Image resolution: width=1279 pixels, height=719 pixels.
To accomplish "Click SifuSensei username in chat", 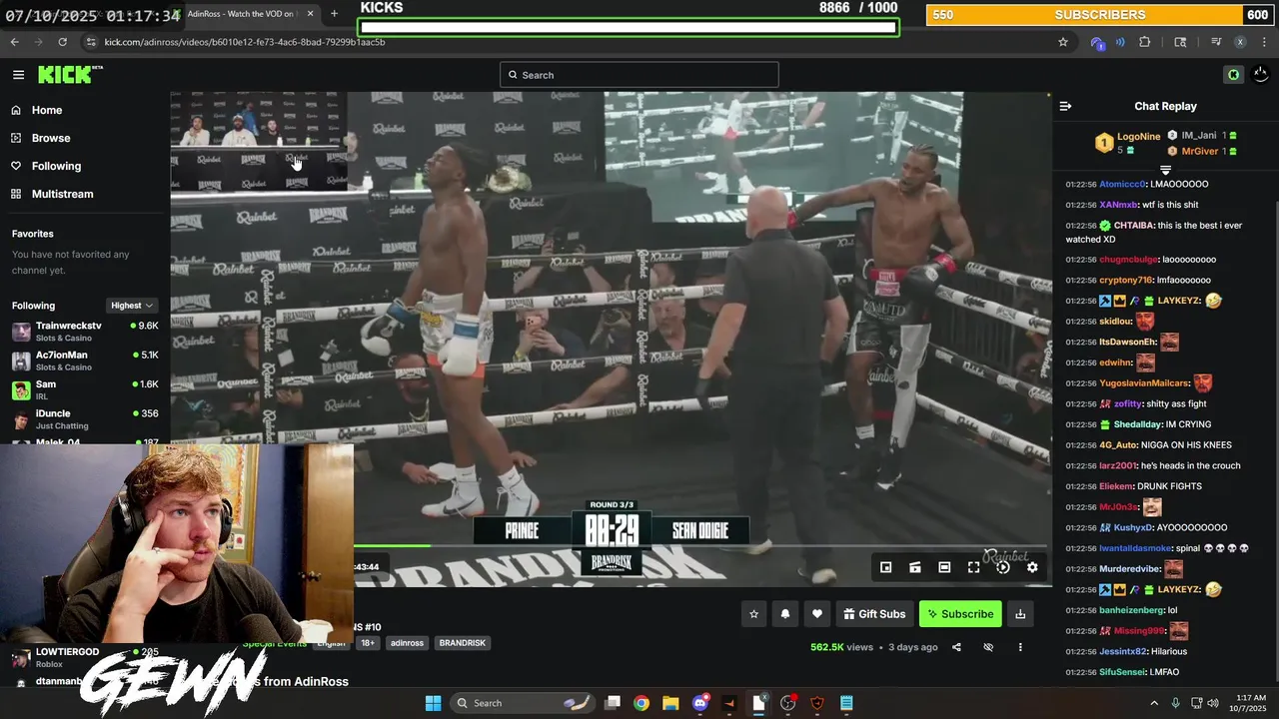I will [x=1123, y=672].
